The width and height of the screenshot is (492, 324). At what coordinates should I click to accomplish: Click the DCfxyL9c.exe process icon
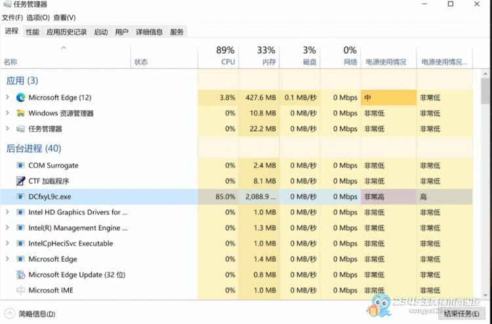(21, 197)
